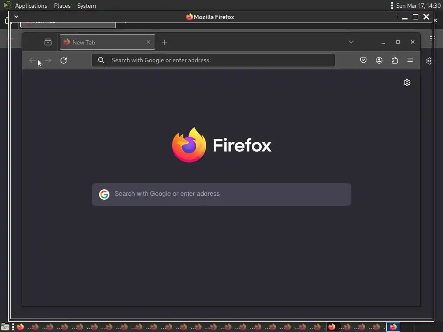Reload the current page
This screenshot has height=332, width=443.
64,61
